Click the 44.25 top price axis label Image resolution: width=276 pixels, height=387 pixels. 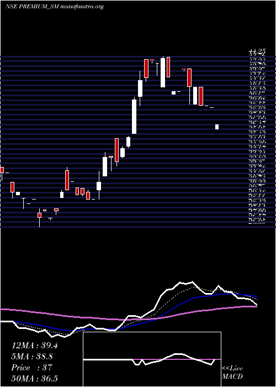point(257,51)
